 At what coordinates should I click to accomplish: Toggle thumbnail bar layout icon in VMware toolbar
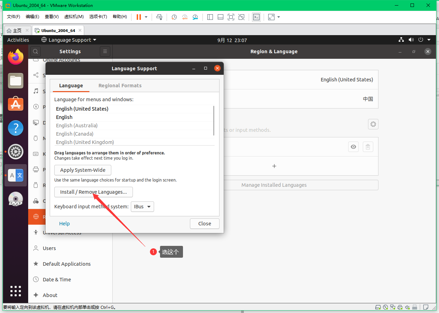click(221, 17)
